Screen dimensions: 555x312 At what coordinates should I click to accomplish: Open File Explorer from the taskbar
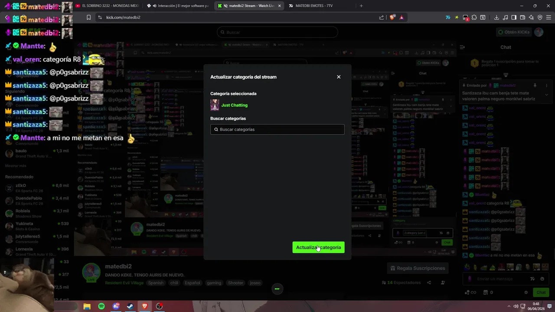87,306
